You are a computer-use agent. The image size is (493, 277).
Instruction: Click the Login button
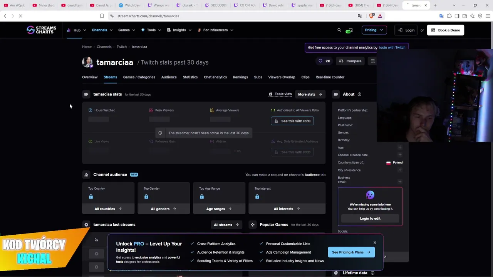click(406, 30)
